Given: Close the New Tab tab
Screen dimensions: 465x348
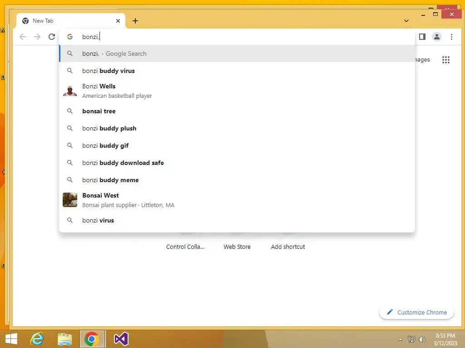Looking at the screenshot, I should pyautogui.click(x=118, y=21).
